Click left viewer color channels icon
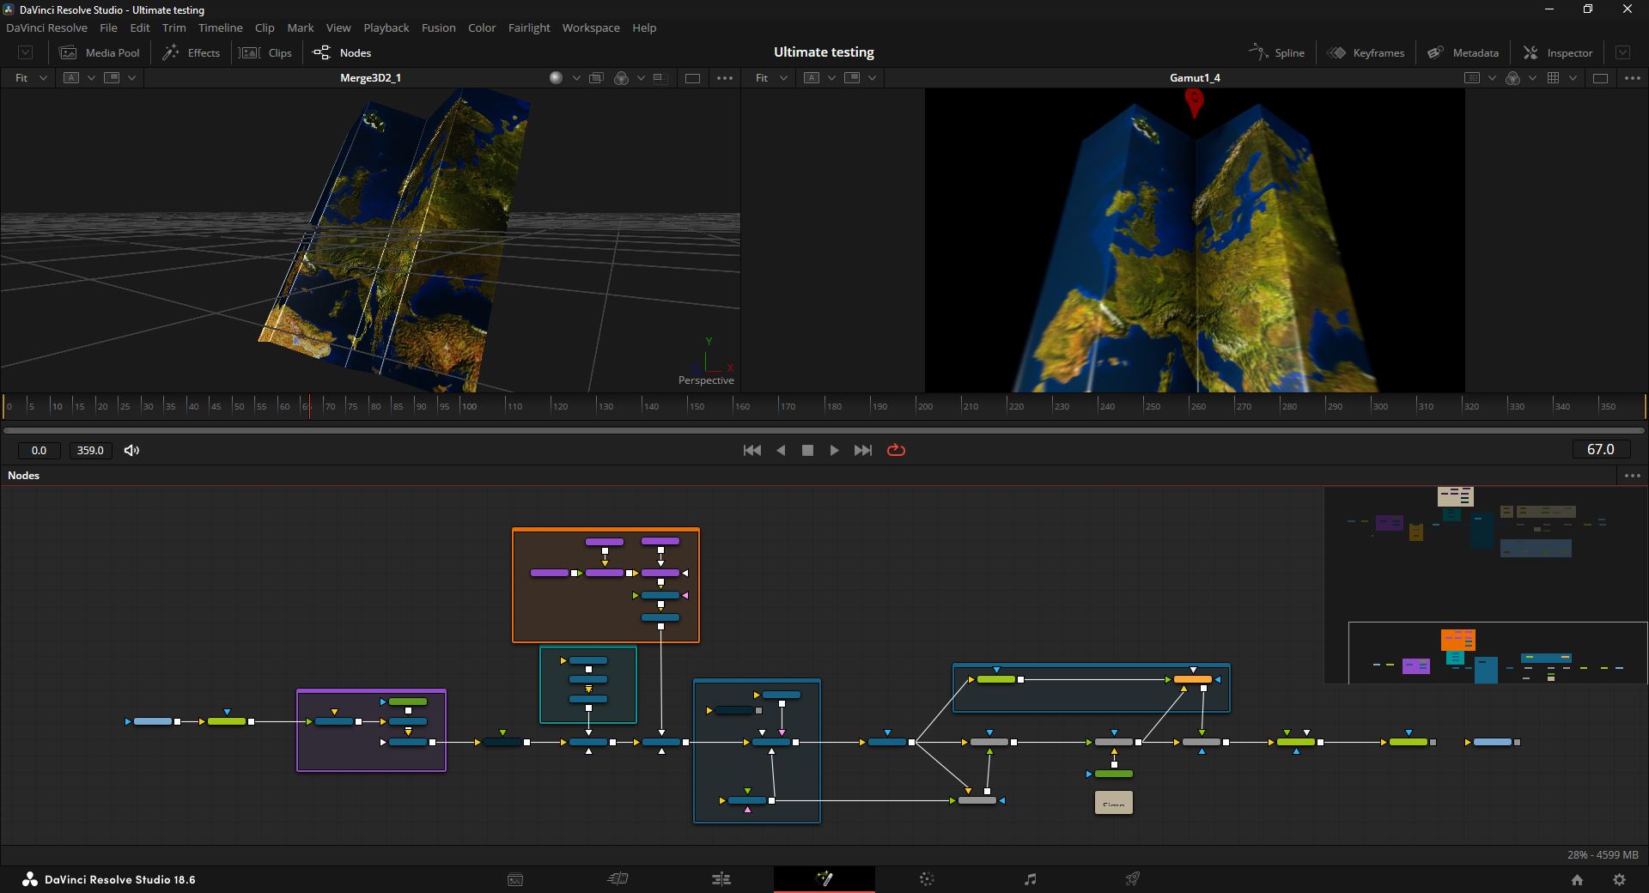1649x893 pixels. tap(621, 78)
